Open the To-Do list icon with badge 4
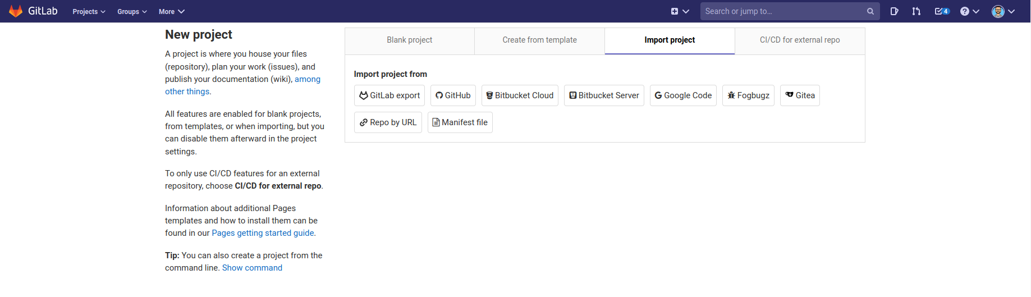 [x=942, y=11]
